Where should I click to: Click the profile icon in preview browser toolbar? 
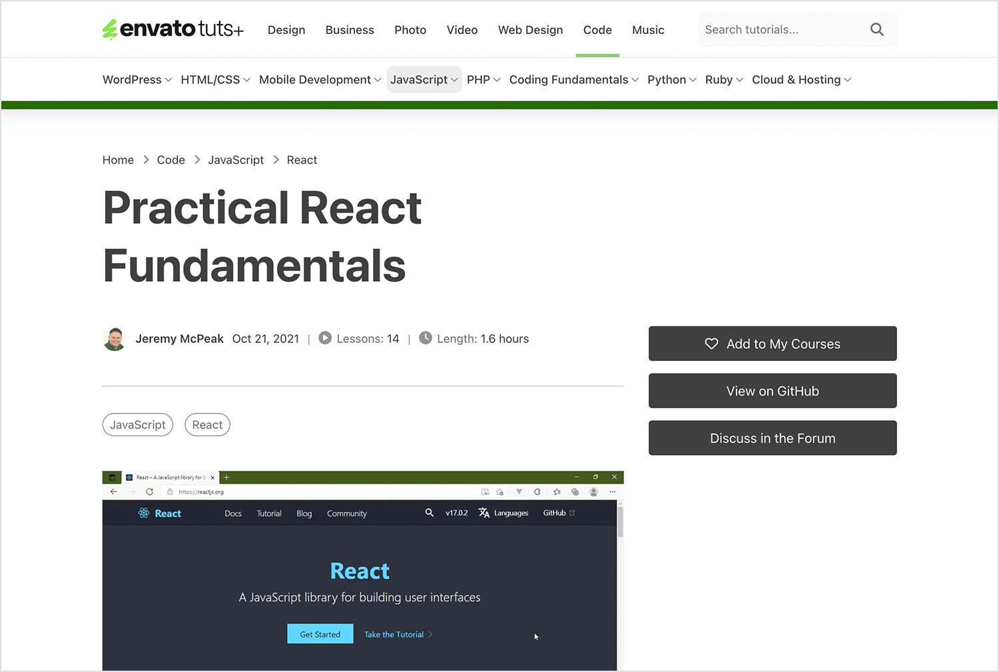pos(593,492)
